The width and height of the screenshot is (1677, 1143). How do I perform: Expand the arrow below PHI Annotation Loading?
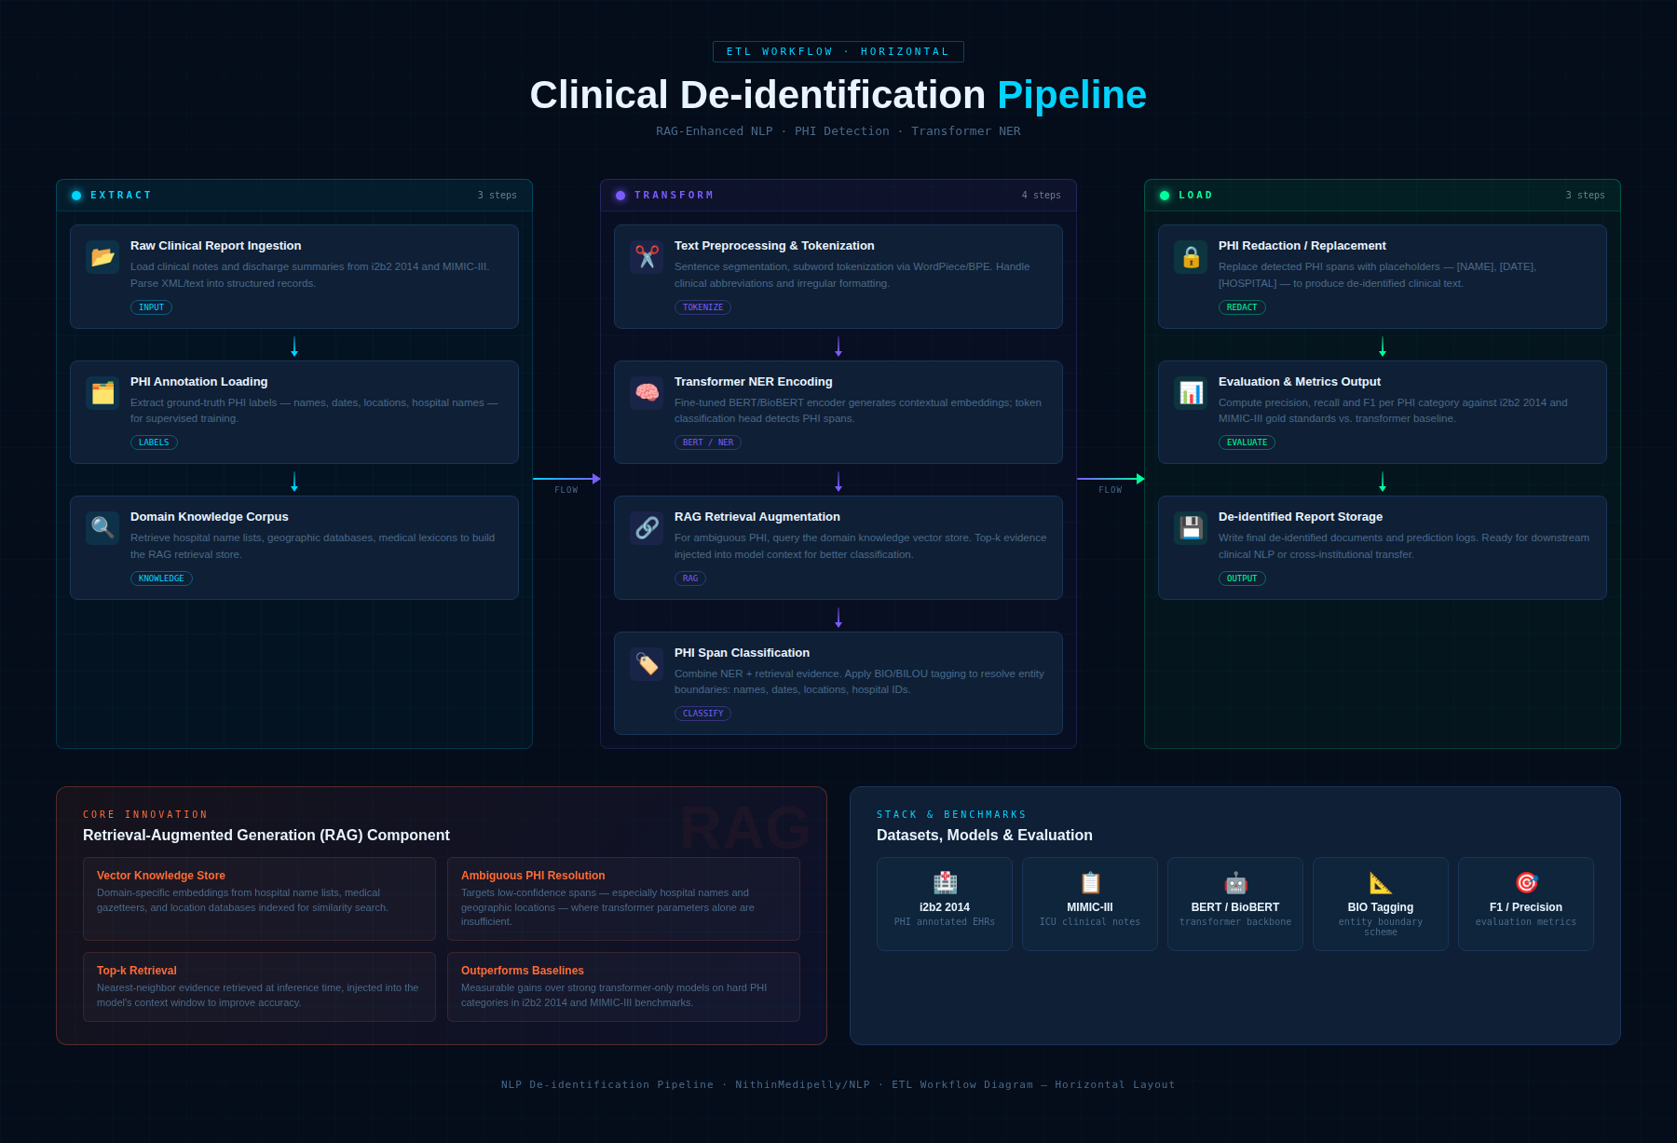point(294,482)
